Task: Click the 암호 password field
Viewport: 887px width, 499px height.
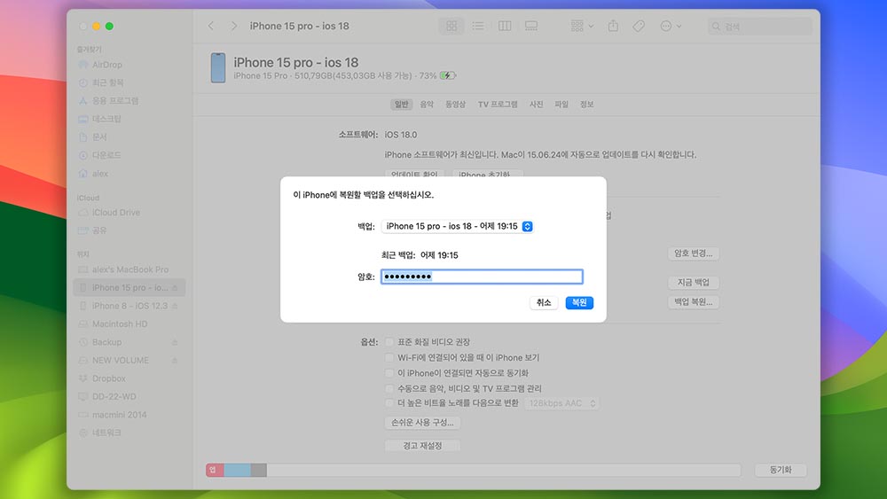Action: pos(482,277)
